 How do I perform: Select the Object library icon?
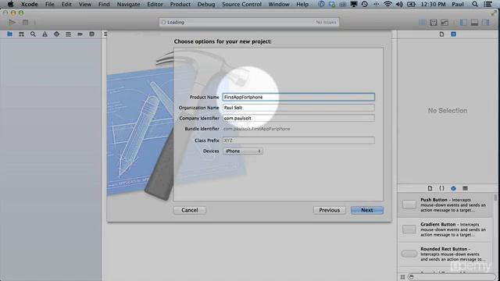click(x=453, y=188)
